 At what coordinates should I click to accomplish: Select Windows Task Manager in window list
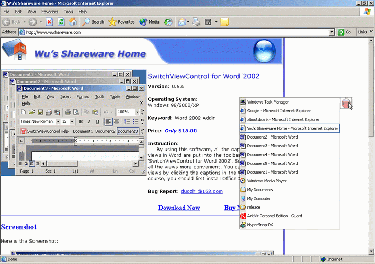pos(290,102)
